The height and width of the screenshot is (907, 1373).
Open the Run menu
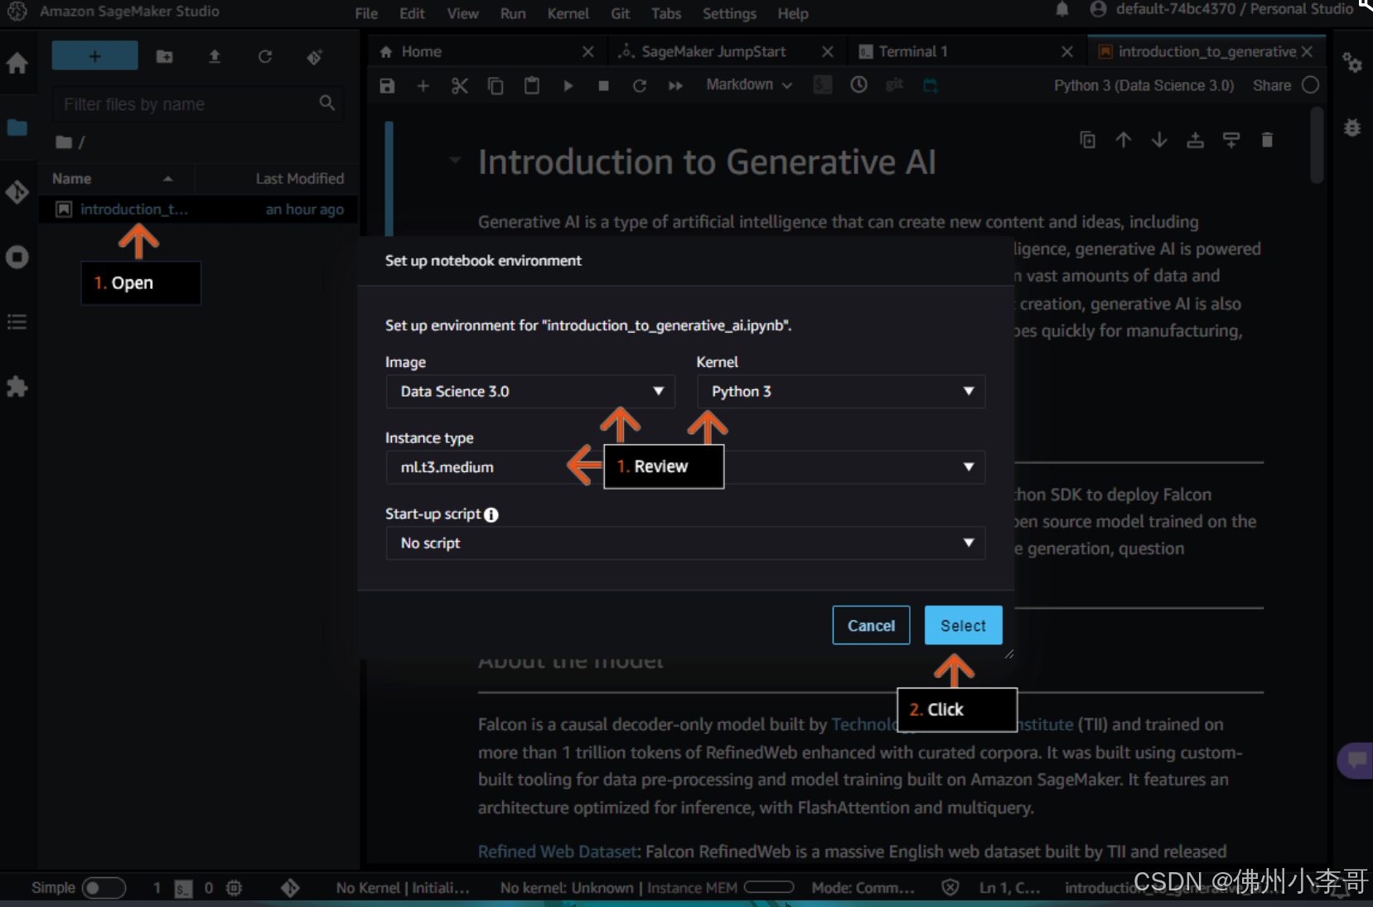513,13
